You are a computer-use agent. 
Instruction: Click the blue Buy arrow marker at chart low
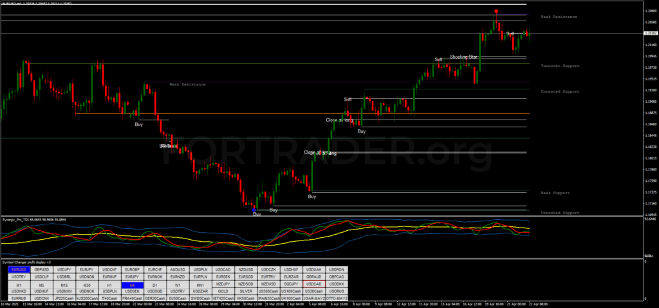tap(254, 210)
